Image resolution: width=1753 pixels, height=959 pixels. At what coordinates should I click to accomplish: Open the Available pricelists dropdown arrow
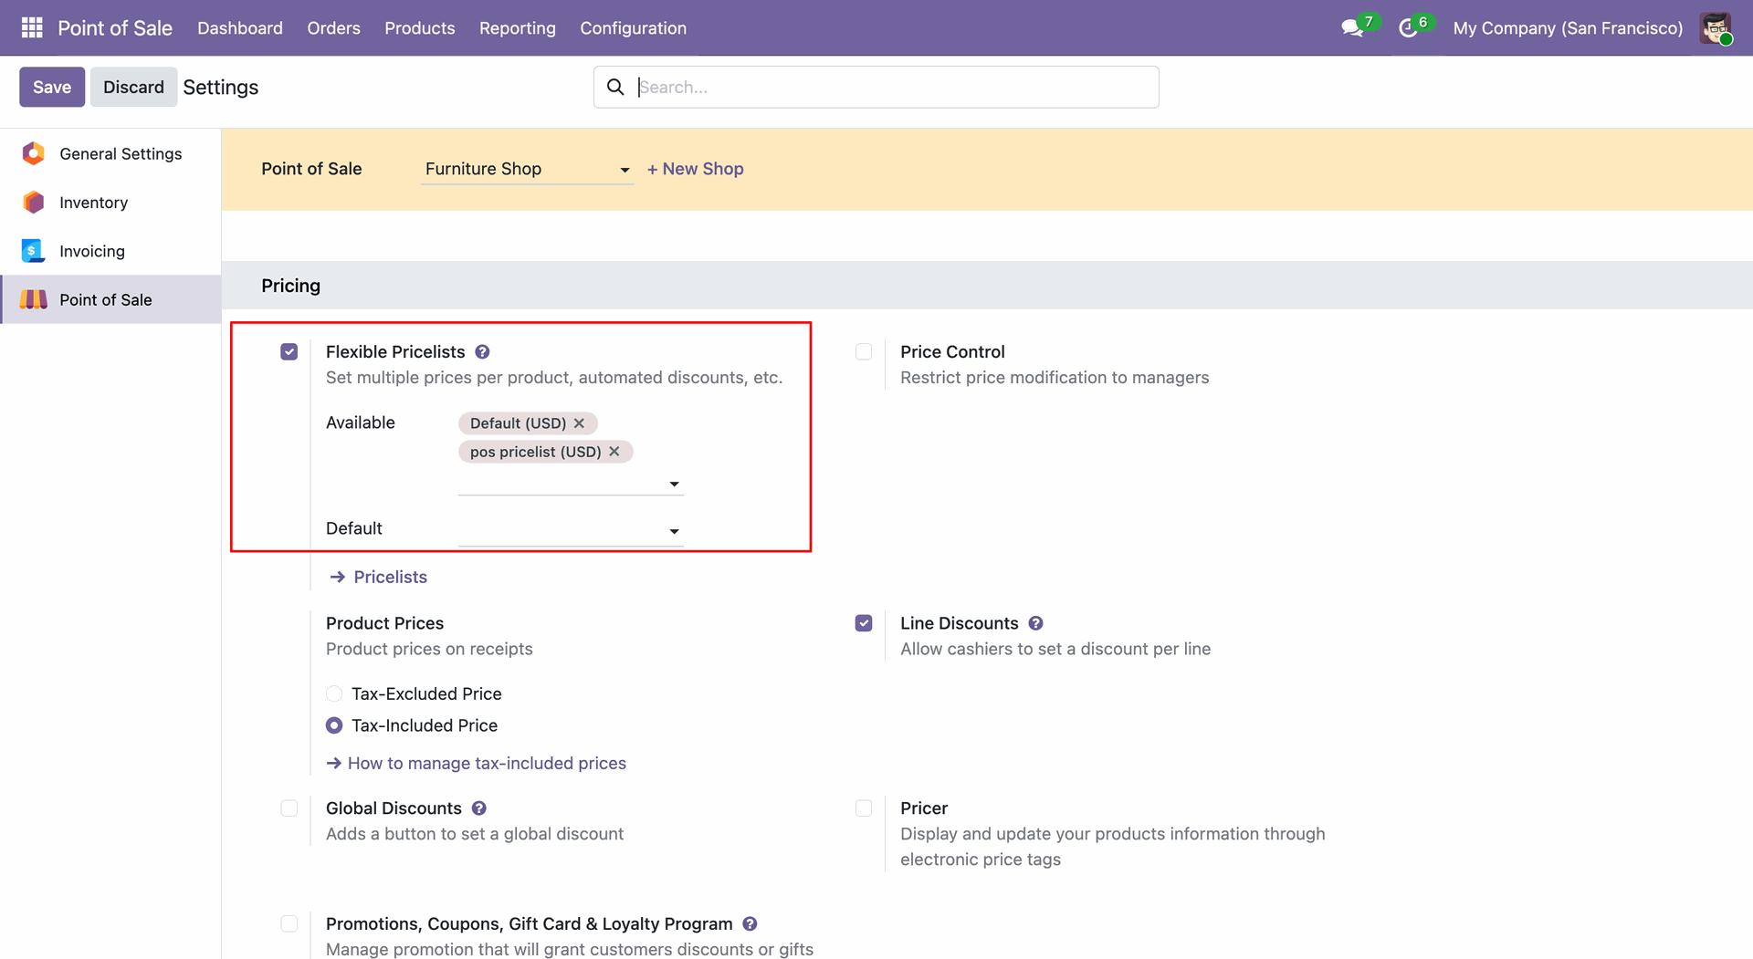pos(674,484)
